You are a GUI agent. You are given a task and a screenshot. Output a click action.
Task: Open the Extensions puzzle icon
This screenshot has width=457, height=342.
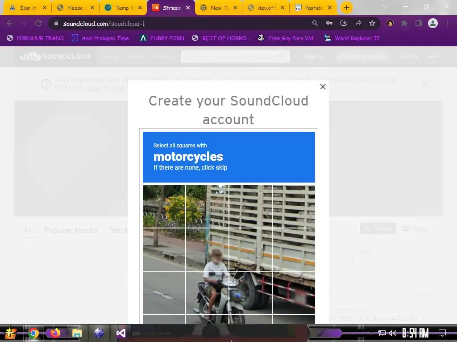pos(404,23)
